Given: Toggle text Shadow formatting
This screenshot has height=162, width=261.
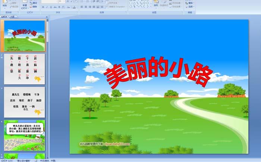Looking at the screenshot, I should click(x=59, y=7).
